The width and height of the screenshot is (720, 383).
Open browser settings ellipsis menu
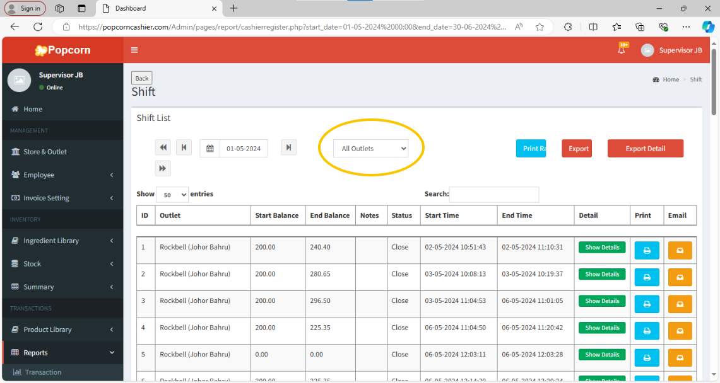(686, 27)
